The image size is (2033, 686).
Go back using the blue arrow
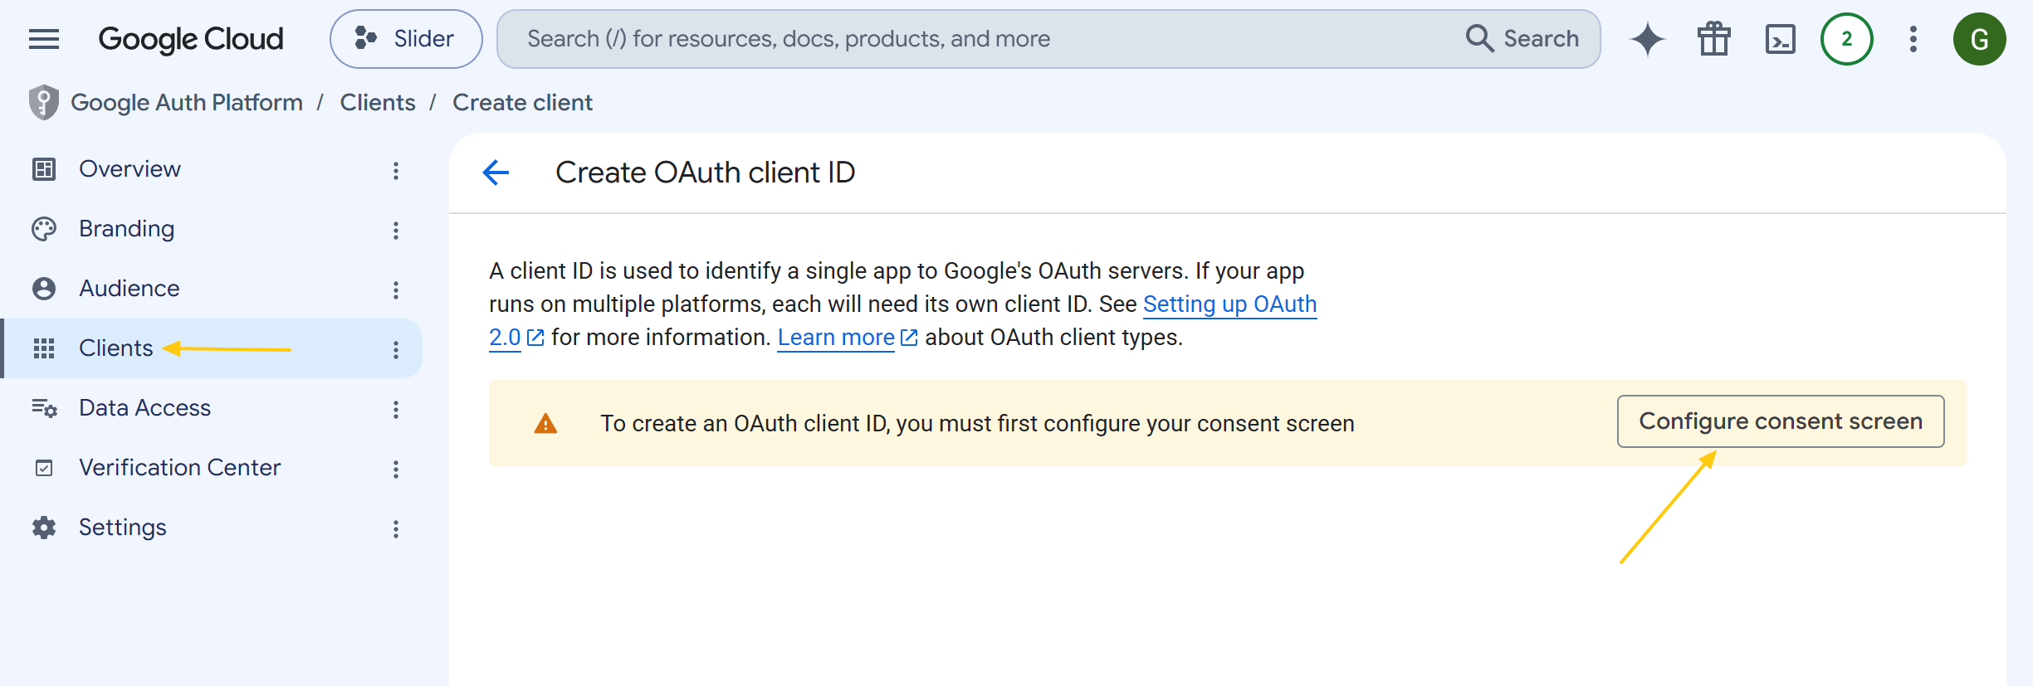tap(496, 173)
